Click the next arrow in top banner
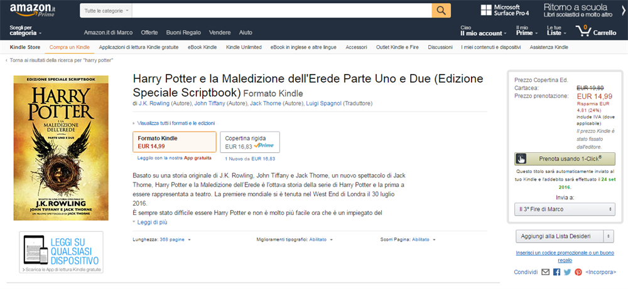 [623, 11]
